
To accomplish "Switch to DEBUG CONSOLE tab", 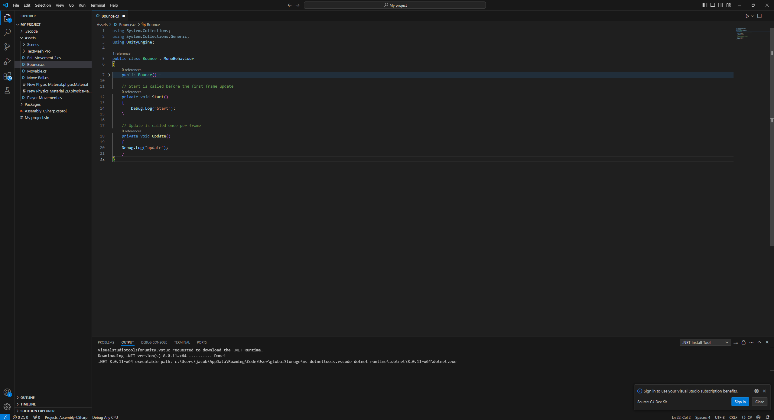I will point(154,342).
